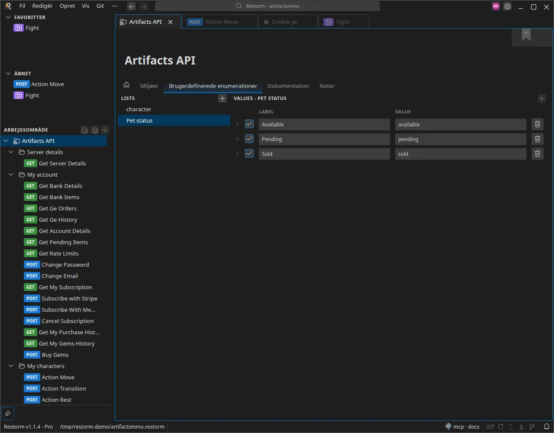Add a new item to the workspace
The image size is (554, 433).
tap(105, 130)
